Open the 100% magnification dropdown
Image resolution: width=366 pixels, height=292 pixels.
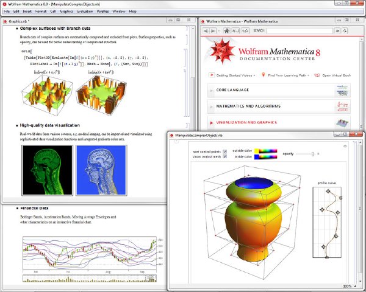tap(350, 286)
